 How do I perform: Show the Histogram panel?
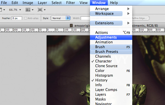coord(111,75)
